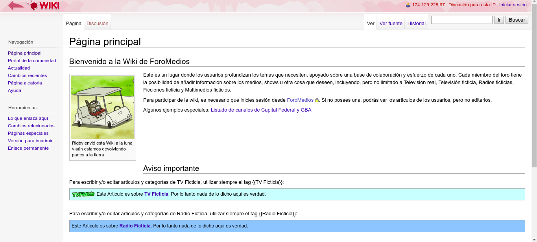Click the TVFicticia green logo icon
This screenshot has width=537, height=242.
coord(83,194)
